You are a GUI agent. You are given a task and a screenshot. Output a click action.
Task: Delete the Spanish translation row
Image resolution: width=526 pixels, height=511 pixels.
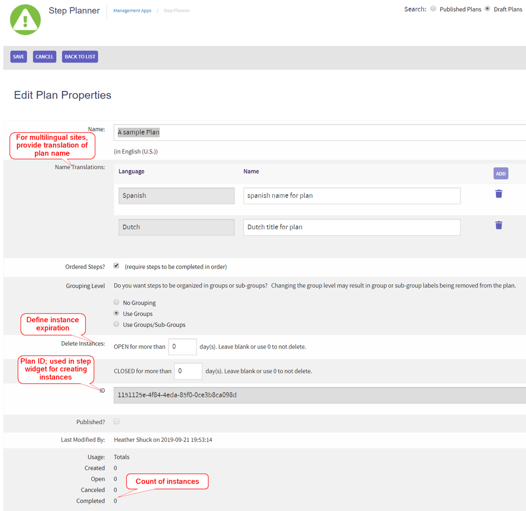(498, 194)
